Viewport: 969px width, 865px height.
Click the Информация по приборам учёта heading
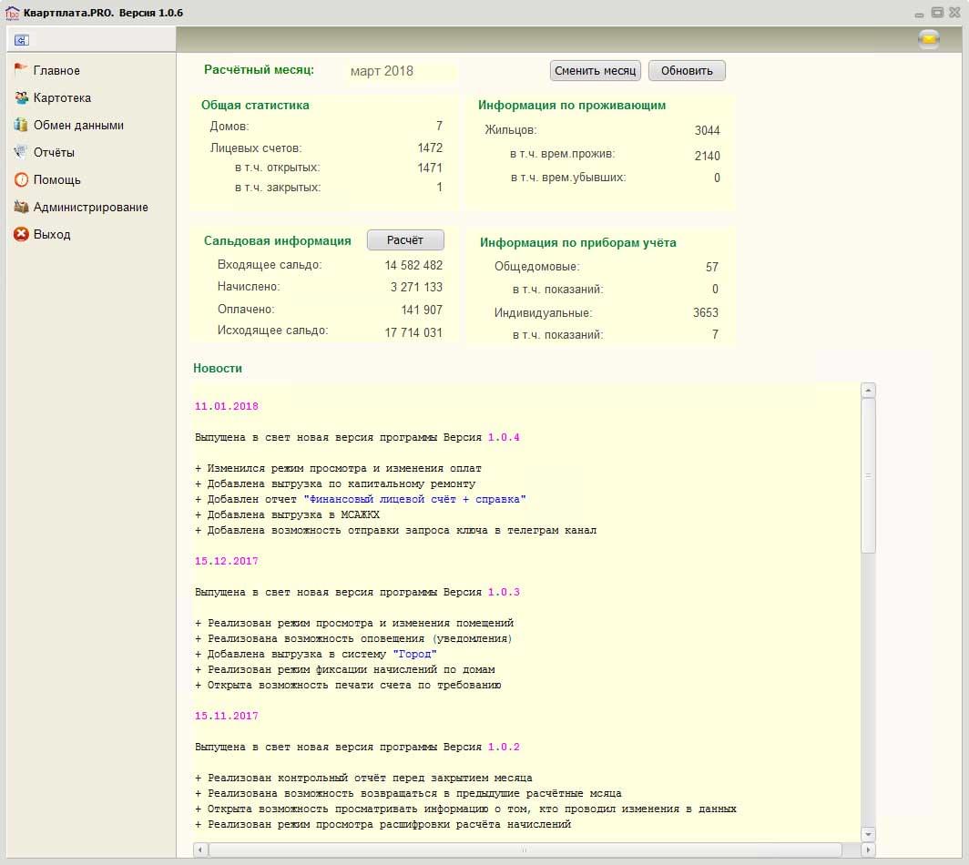coord(578,243)
